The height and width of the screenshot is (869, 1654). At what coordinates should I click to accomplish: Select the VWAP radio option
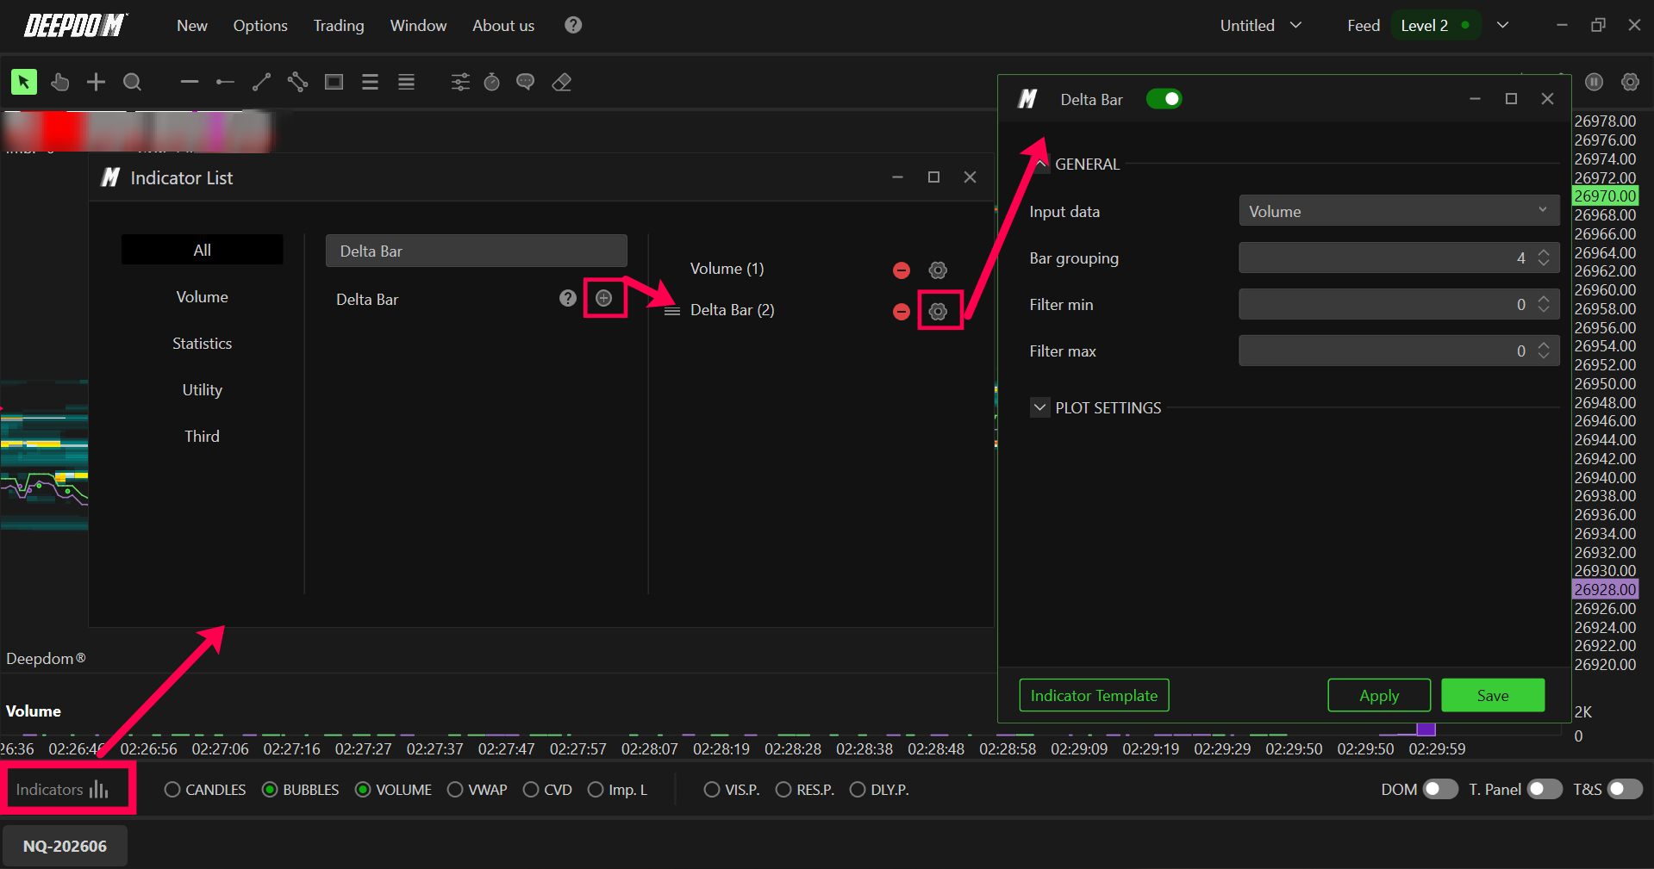(x=455, y=790)
